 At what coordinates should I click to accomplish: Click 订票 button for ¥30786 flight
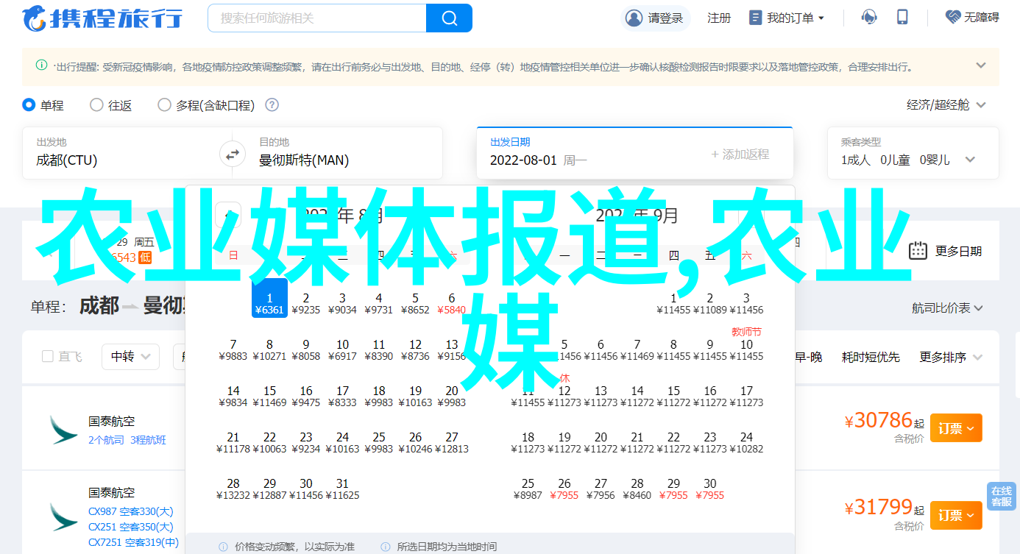pyautogui.click(x=955, y=428)
